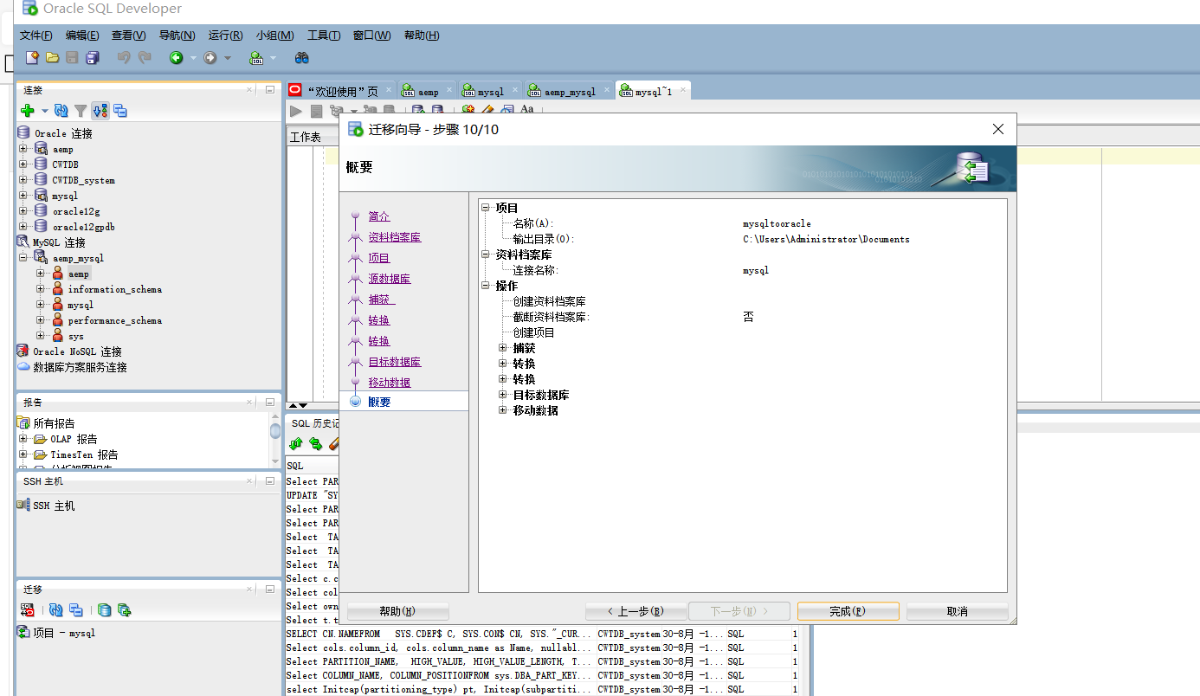Minimize the 连接 panel

[x=269, y=89]
